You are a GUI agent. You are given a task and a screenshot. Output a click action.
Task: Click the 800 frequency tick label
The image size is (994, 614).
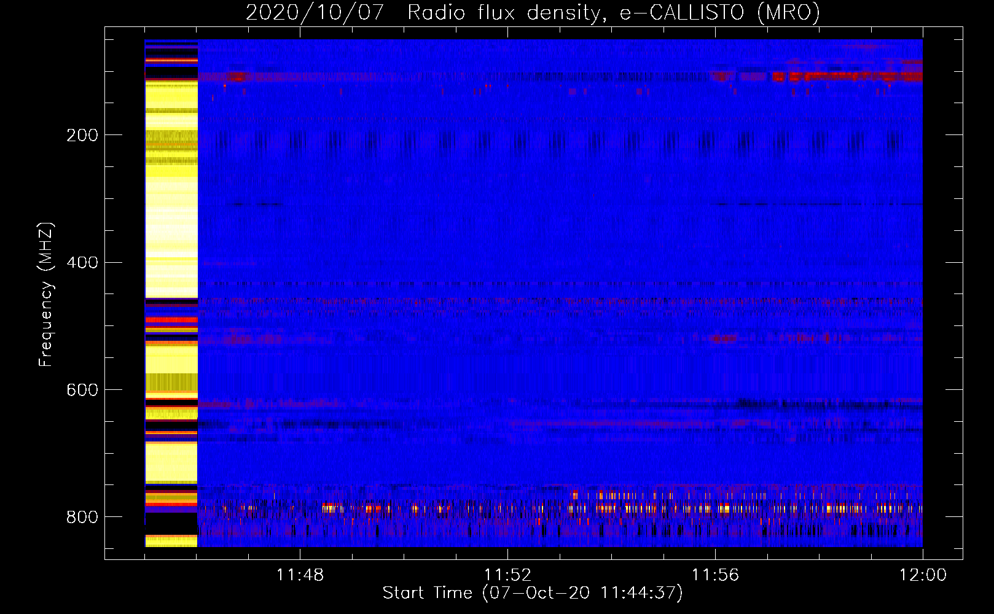tap(82, 517)
